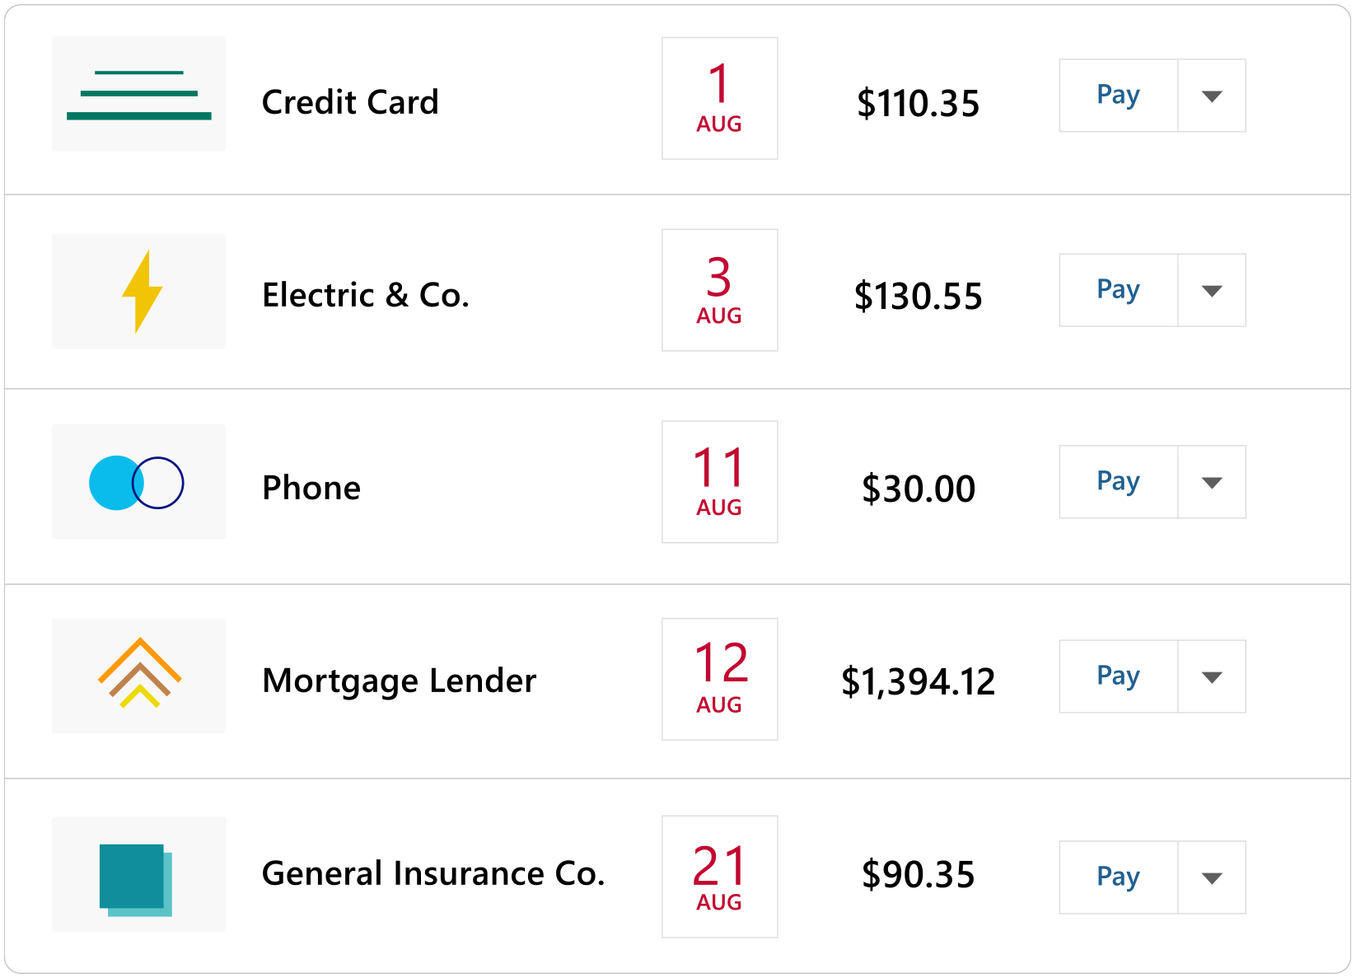Select the 21 AUG due date tile
This screenshot has height=978, width=1356.
pyautogui.click(x=719, y=877)
